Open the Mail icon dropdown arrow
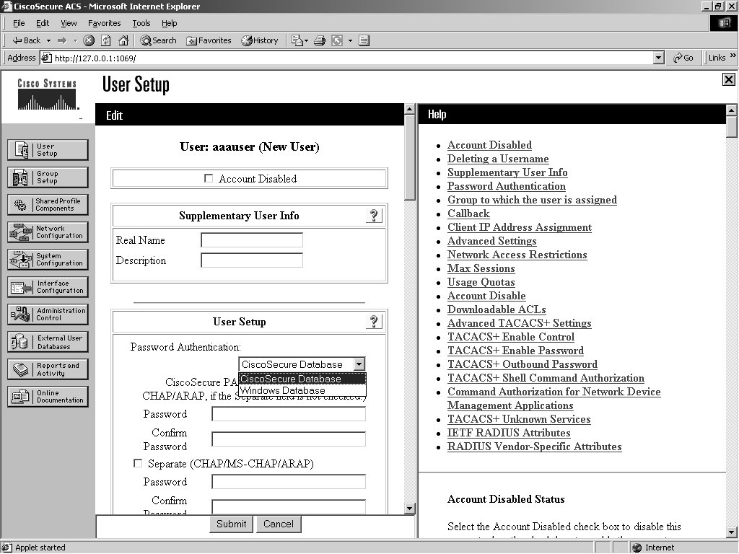The width and height of the screenshot is (739, 554). tap(306, 40)
